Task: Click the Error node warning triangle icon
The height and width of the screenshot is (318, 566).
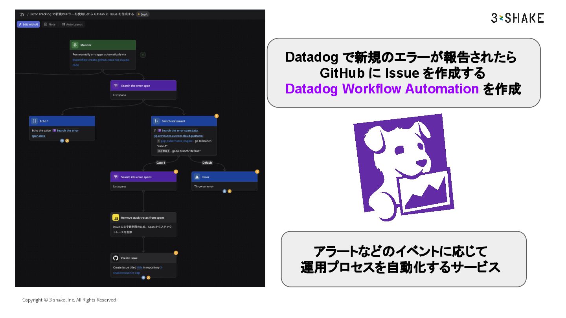Action: [197, 177]
